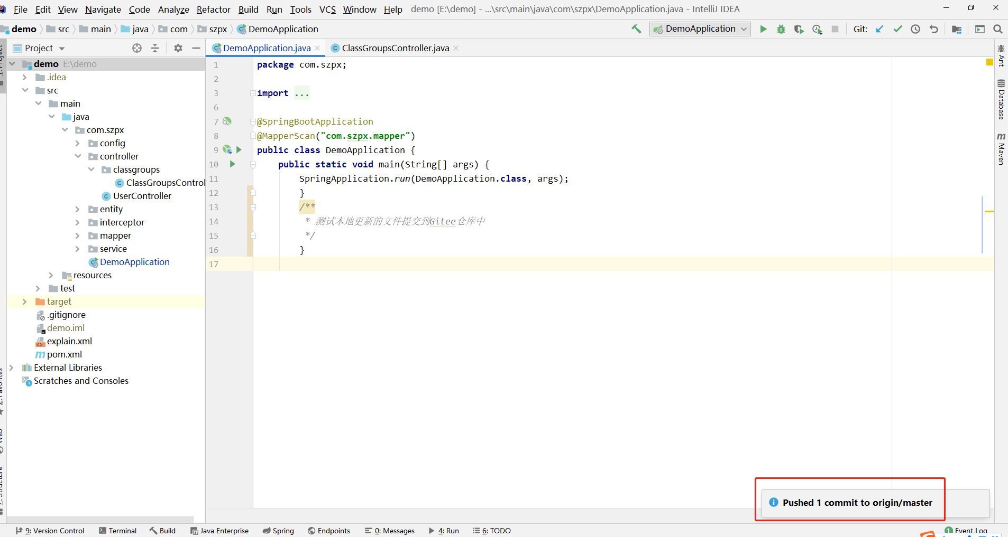Expand the entity package

click(77, 209)
